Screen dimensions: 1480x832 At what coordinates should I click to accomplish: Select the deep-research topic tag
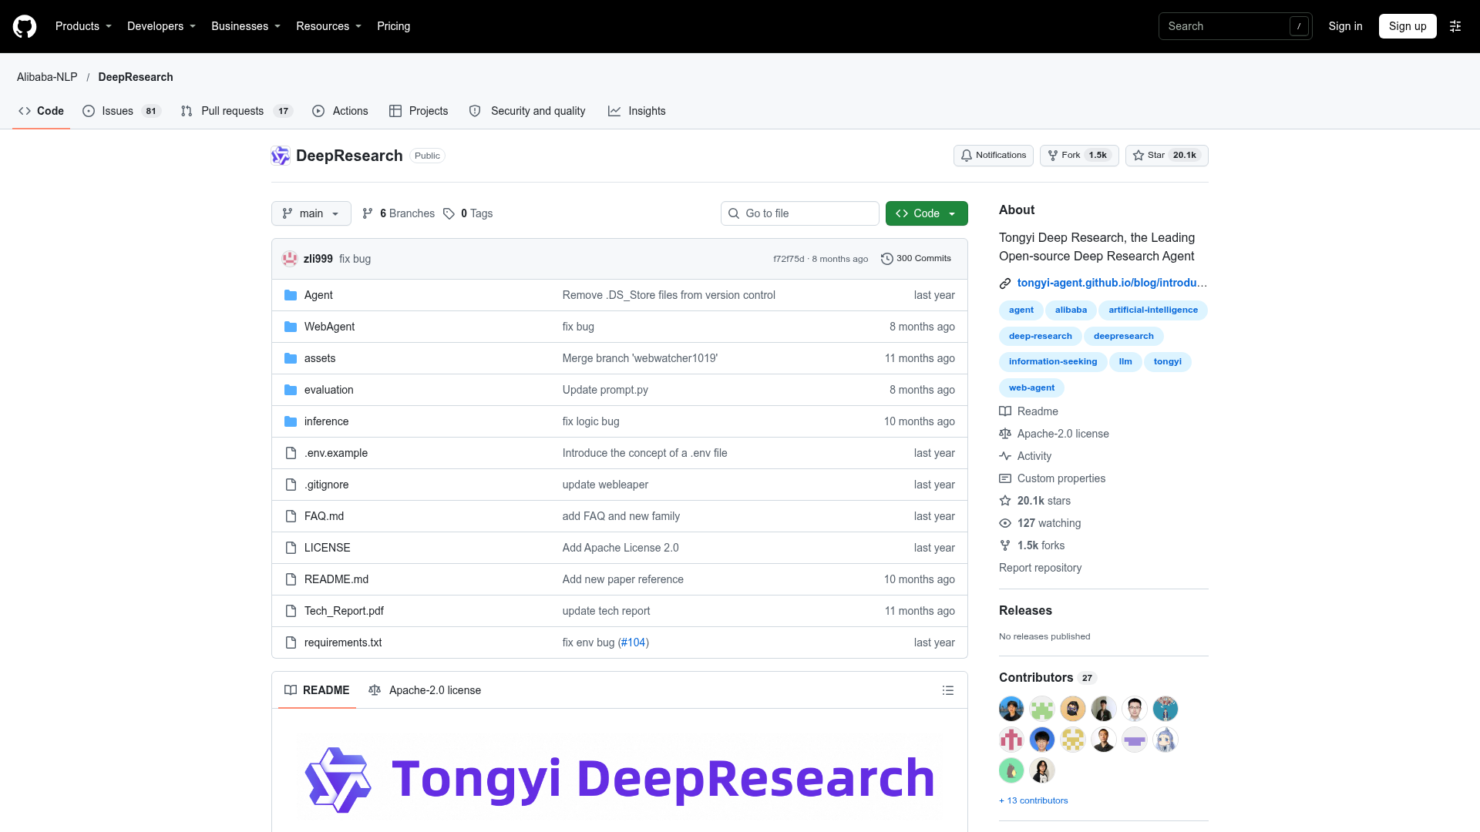point(1040,336)
